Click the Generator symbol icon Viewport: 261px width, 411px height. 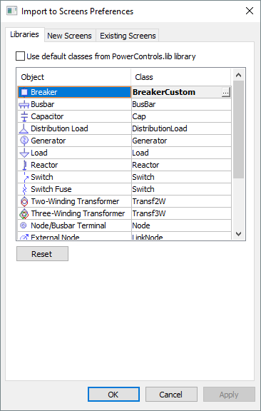pos(24,141)
